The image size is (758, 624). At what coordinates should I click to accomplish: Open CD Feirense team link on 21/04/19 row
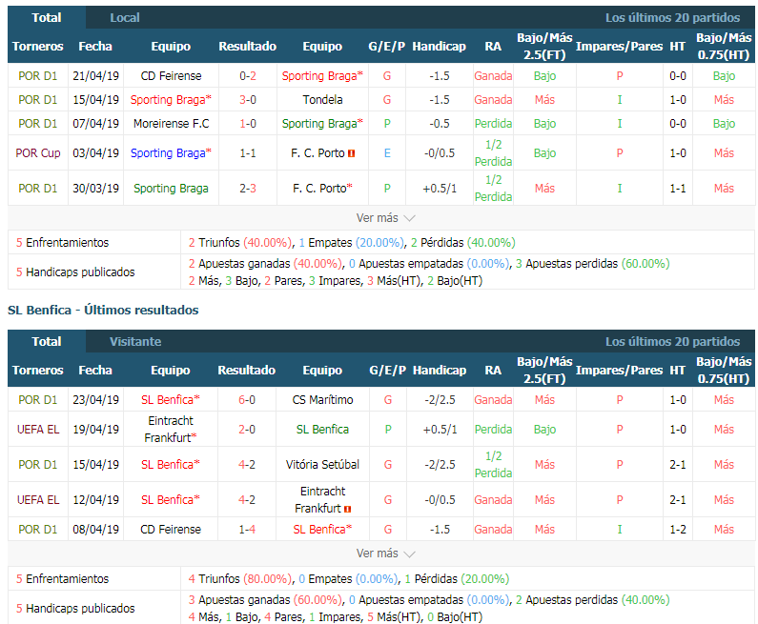tap(171, 76)
